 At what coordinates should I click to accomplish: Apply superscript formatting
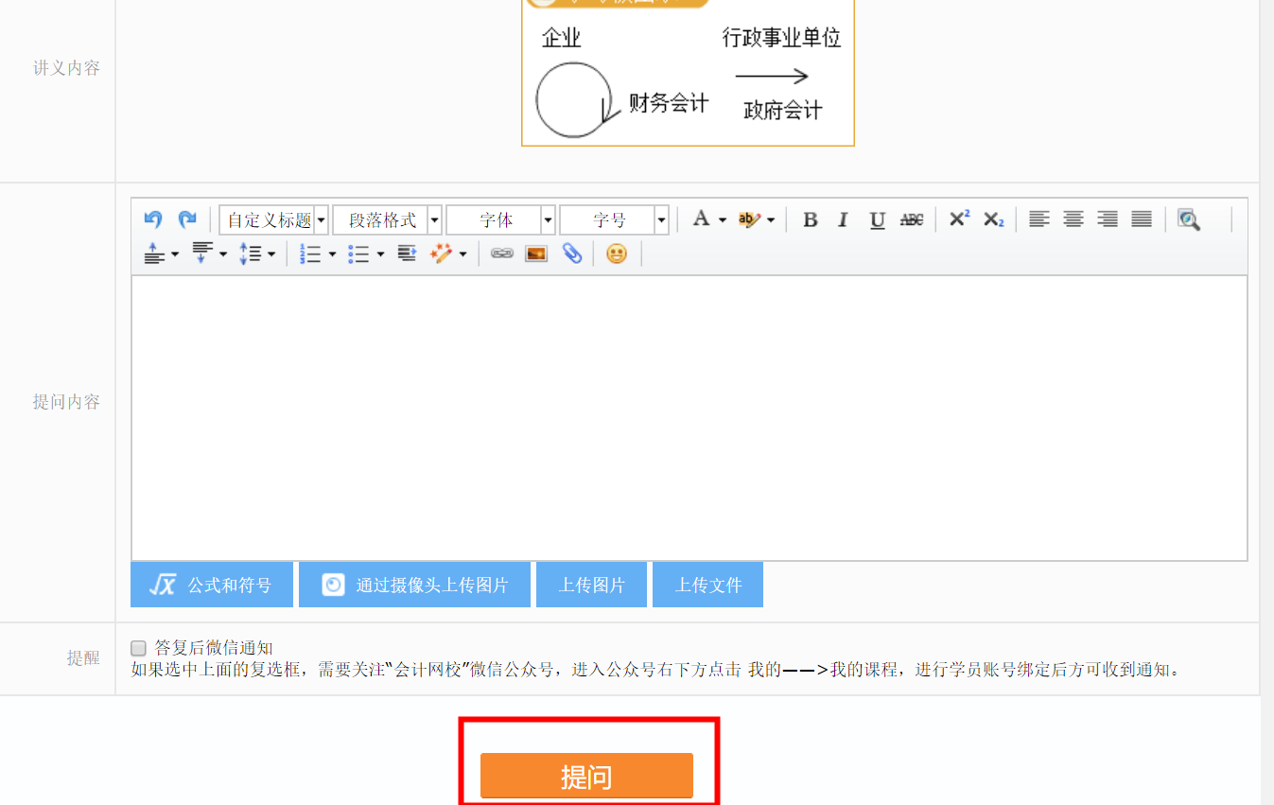pos(958,219)
